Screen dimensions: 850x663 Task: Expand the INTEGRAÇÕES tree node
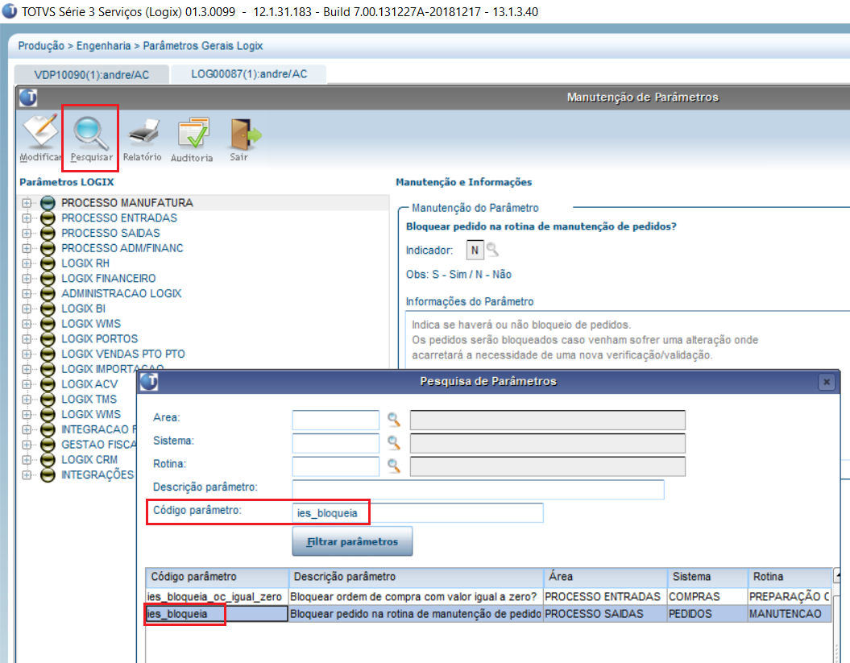(26, 474)
